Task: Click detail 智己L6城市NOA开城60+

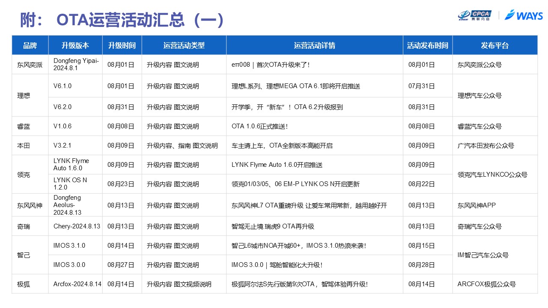Action: click(268, 246)
